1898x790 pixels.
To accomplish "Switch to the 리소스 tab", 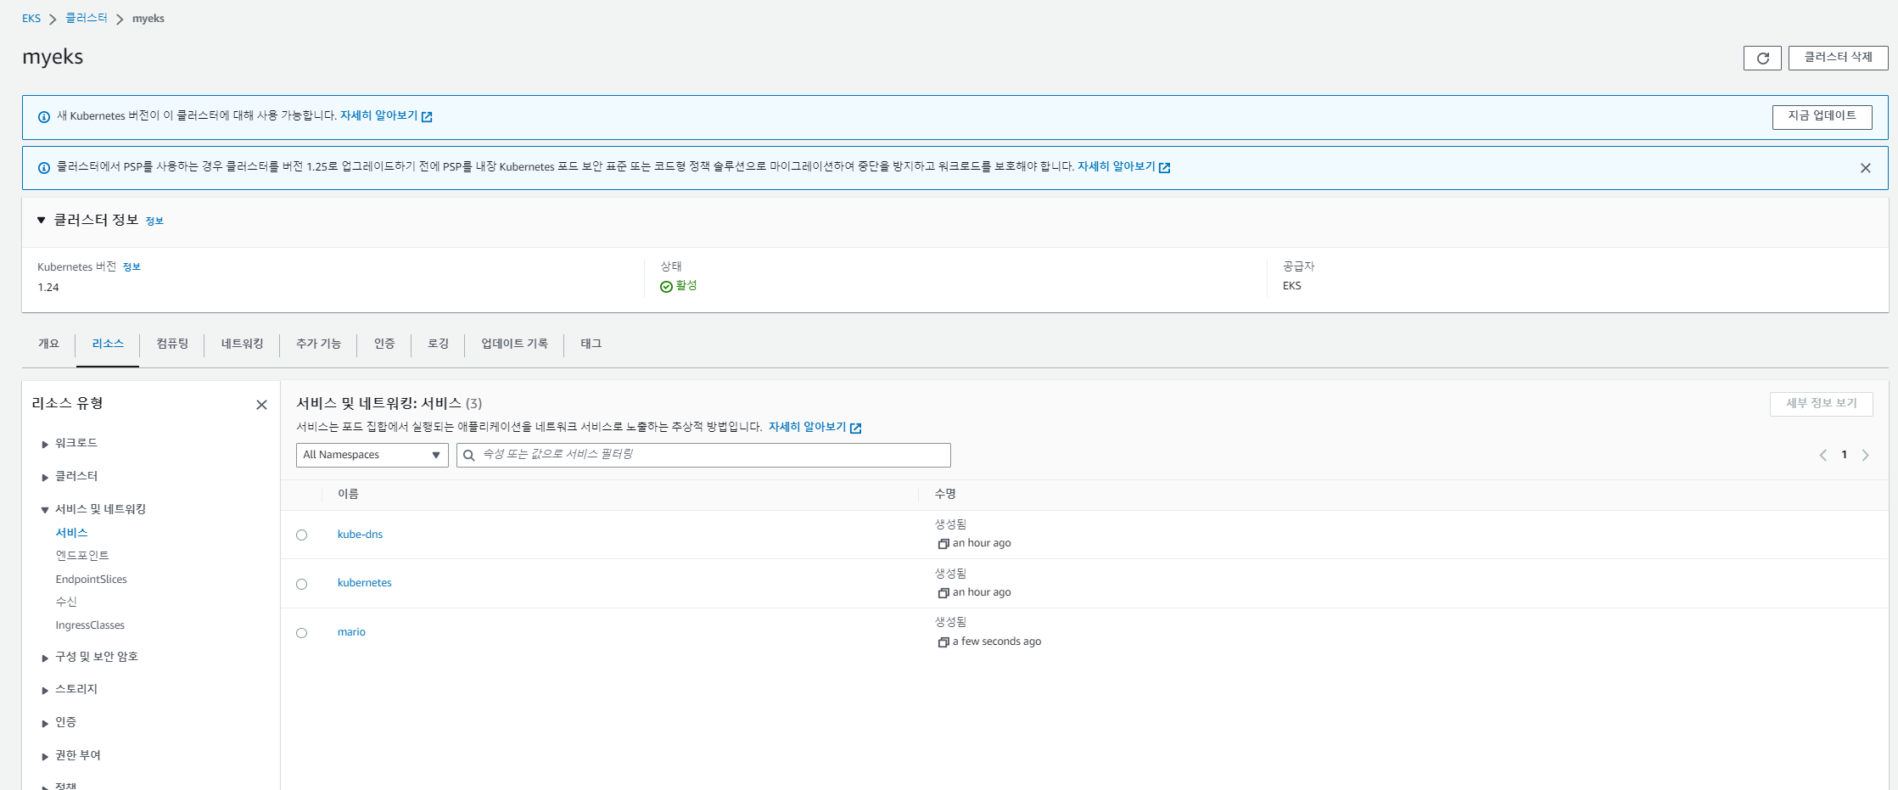I will [x=108, y=344].
